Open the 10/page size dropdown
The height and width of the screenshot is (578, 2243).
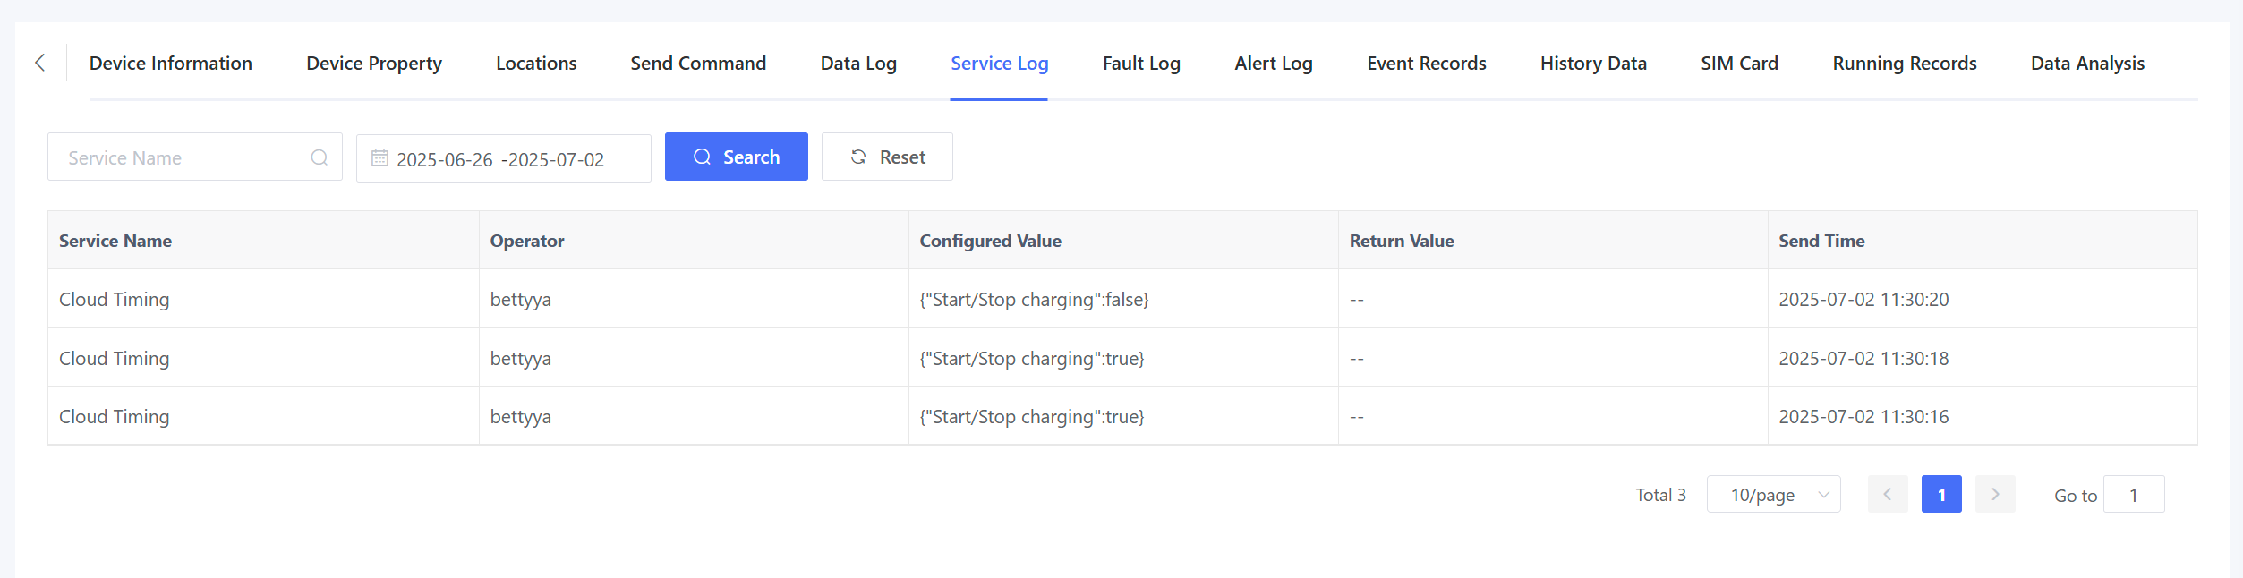(1773, 494)
